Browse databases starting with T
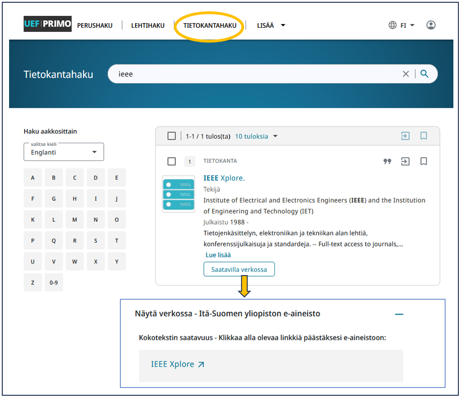 point(117,241)
